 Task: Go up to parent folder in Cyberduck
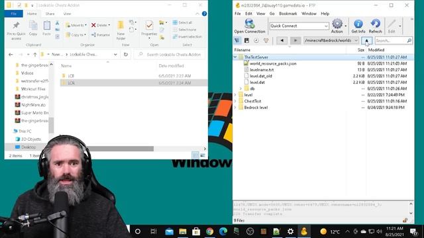point(366,40)
